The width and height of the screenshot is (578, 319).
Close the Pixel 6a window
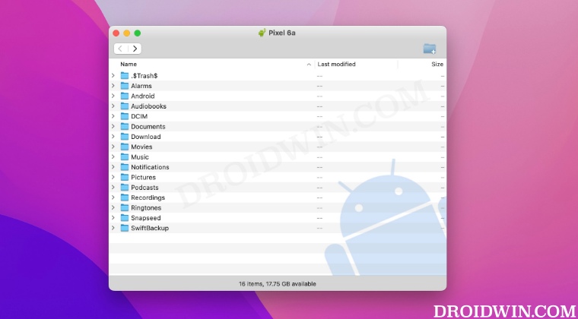pos(116,33)
